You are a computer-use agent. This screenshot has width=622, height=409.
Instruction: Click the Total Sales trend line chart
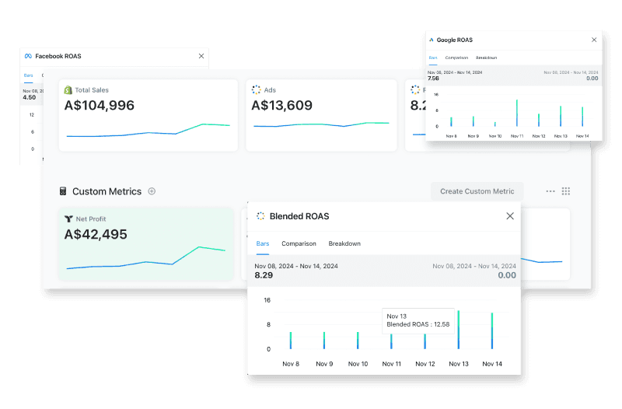(x=149, y=131)
